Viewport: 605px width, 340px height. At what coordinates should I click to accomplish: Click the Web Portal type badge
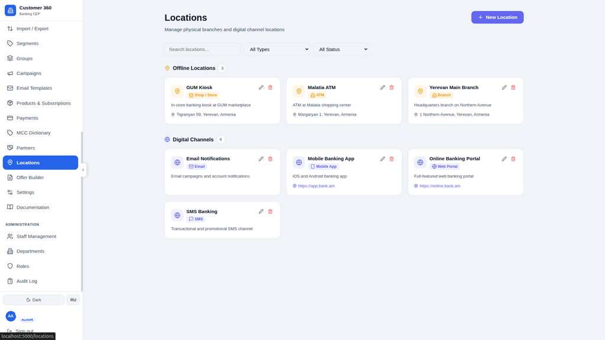coord(444,166)
